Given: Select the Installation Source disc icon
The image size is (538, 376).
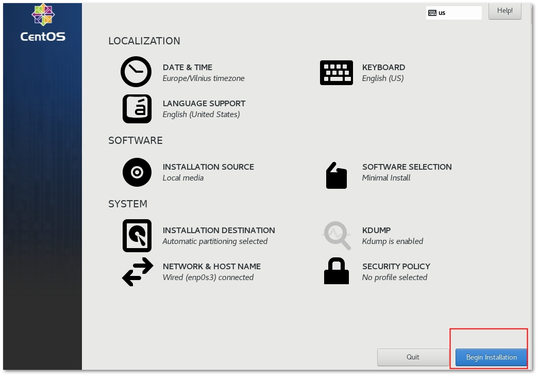Looking at the screenshot, I should tap(137, 172).
